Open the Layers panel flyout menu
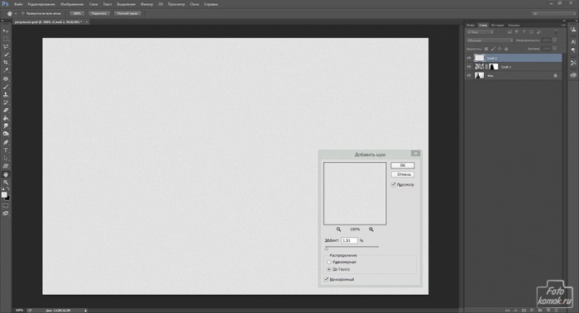Screen dimensions: 579x313 (562, 25)
